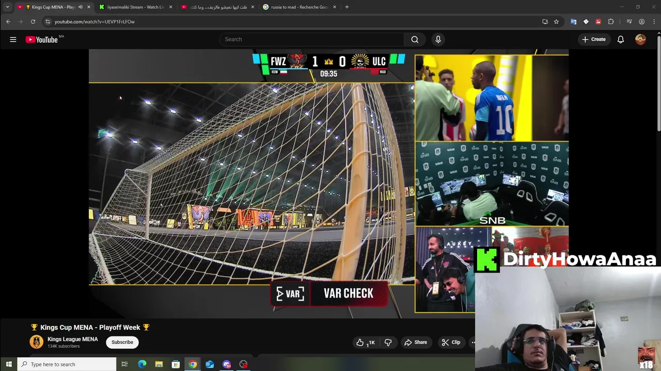Image resolution: width=661 pixels, height=371 pixels.
Task: Click the page vertical scrollbar
Action: tap(658, 82)
